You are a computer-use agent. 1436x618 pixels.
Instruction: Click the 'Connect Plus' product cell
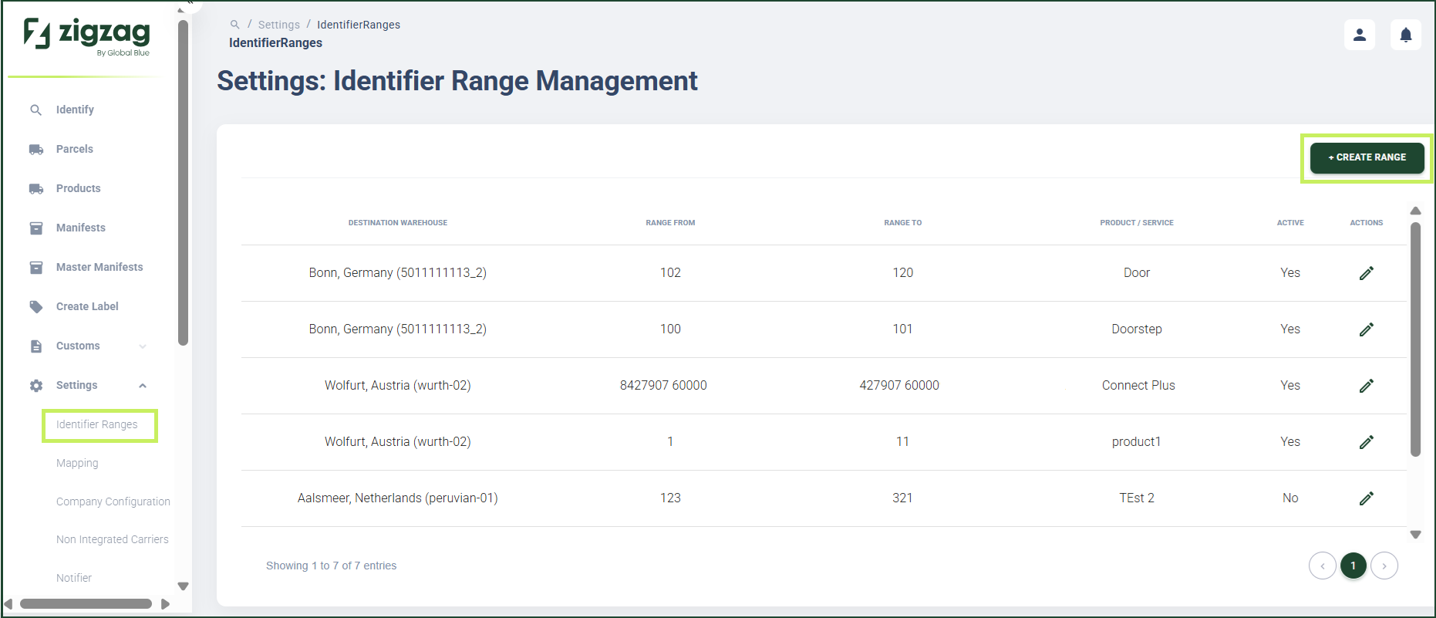click(1138, 386)
